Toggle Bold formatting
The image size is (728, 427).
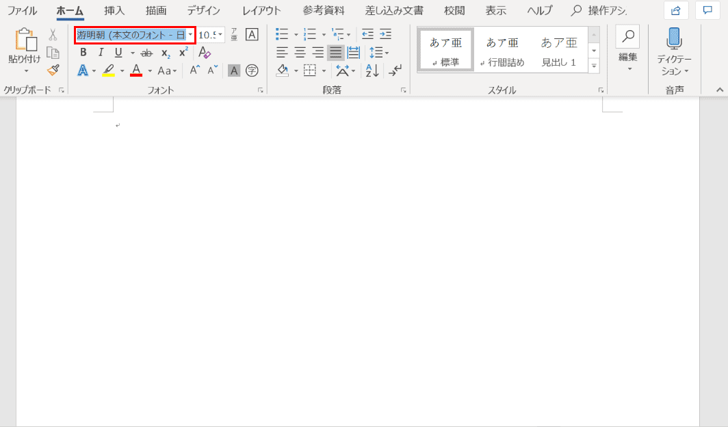click(83, 53)
